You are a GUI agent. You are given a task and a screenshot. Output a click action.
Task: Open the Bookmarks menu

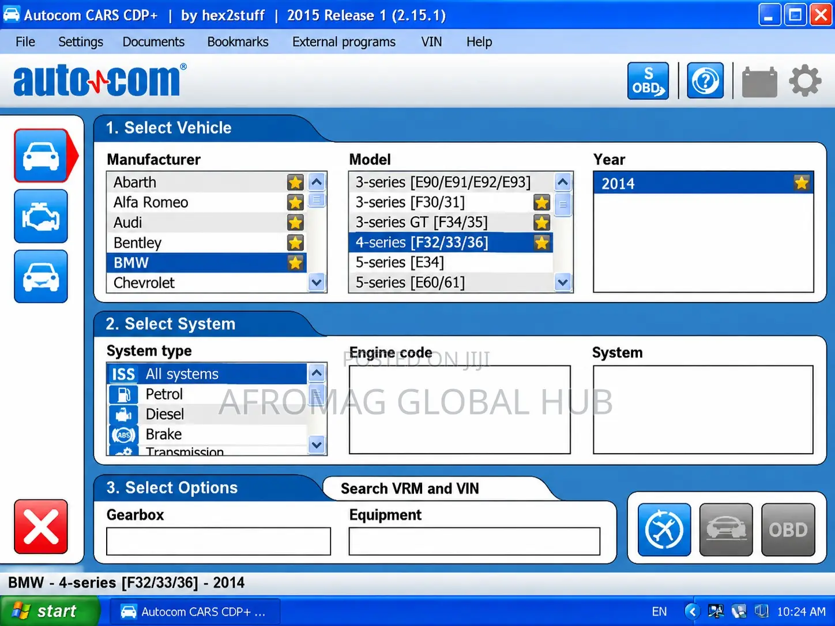238,42
